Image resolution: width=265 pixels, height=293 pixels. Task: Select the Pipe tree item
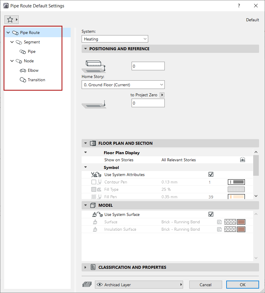[32, 51]
